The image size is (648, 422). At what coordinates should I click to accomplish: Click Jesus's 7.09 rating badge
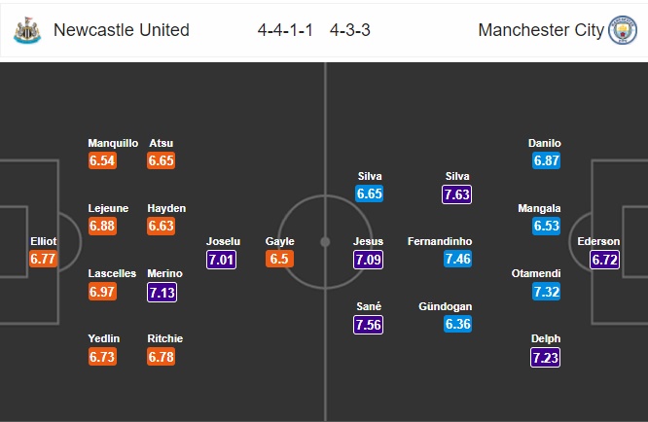tap(368, 259)
